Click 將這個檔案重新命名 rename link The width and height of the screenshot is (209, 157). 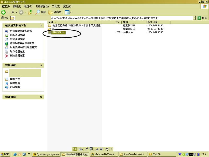tap(21, 31)
